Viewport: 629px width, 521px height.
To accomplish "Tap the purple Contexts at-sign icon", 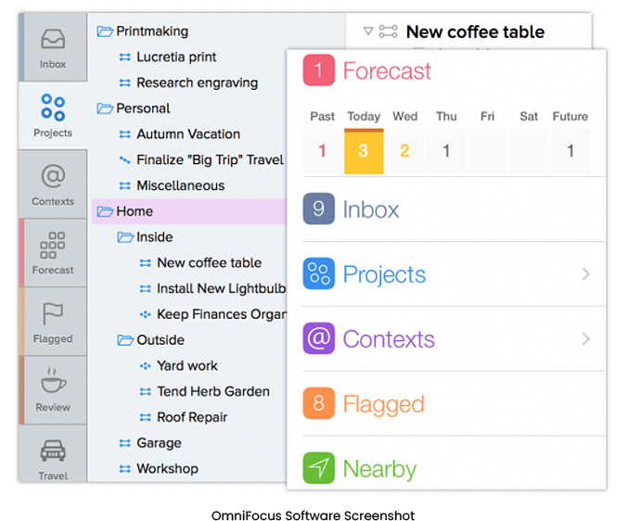I will 318,338.
